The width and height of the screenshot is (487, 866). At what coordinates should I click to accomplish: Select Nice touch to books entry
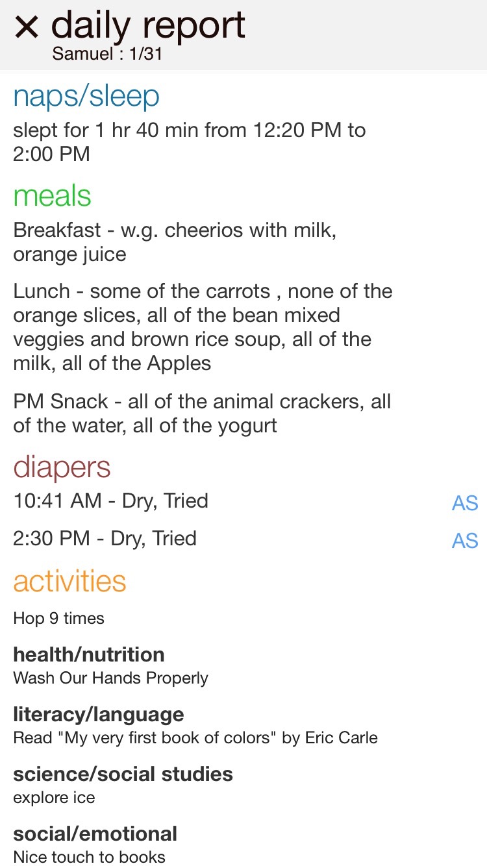tap(90, 858)
